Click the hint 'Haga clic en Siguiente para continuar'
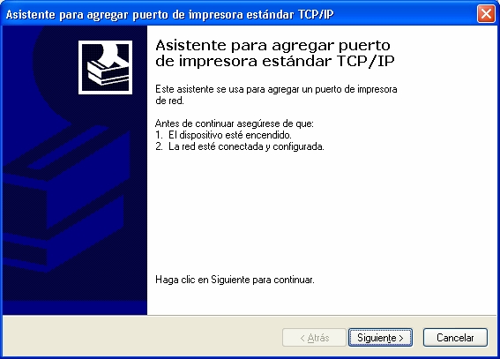The width and height of the screenshot is (500, 359). click(x=235, y=280)
